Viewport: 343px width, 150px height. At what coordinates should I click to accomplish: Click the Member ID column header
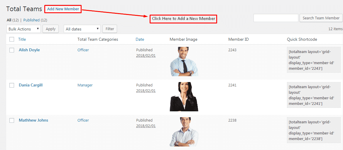[x=239, y=39]
